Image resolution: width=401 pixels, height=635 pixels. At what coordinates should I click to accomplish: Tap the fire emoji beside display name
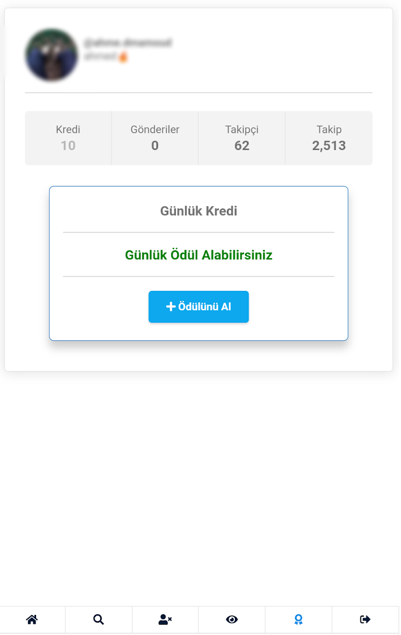tap(123, 57)
